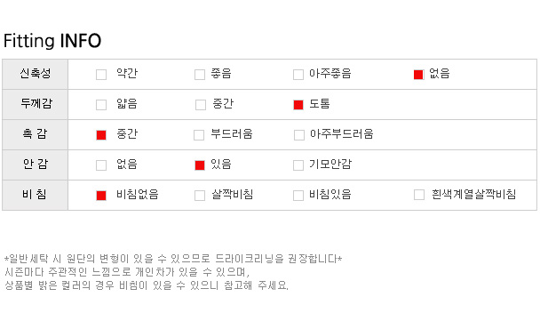Uncheck the red 중간 box in 촉 감 row
Viewport: 540px width, 321px height.
[x=101, y=135]
